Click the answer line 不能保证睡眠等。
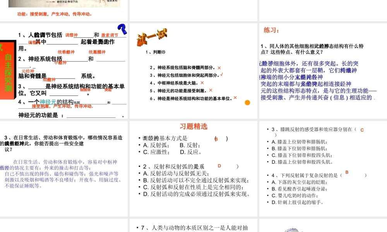The height and width of the screenshot is (232, 387). coord(24,186)
